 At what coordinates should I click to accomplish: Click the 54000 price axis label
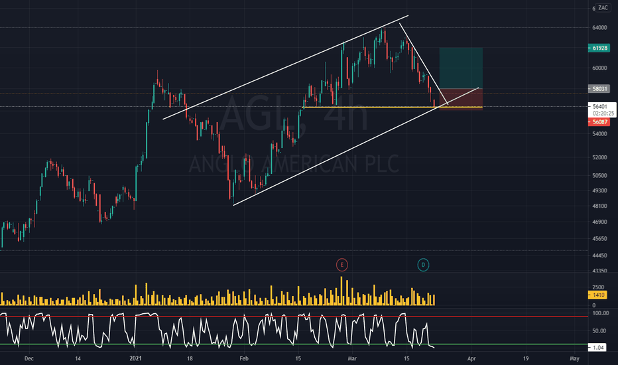pyautogui.click(x=599, y=134)
